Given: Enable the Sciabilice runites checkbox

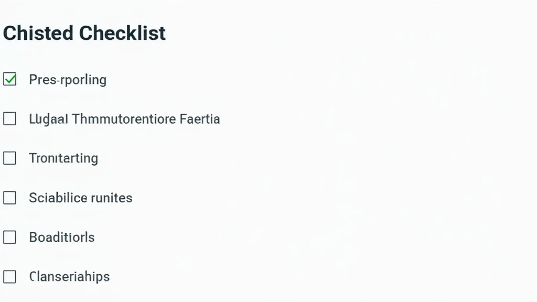Looking at the screenshot, I should (9, 198).
